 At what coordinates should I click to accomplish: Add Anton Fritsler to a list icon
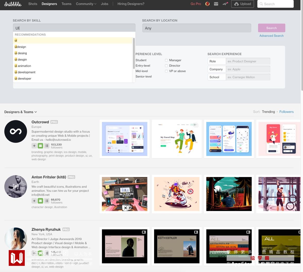pyautogui.click(x=47, y=201)
